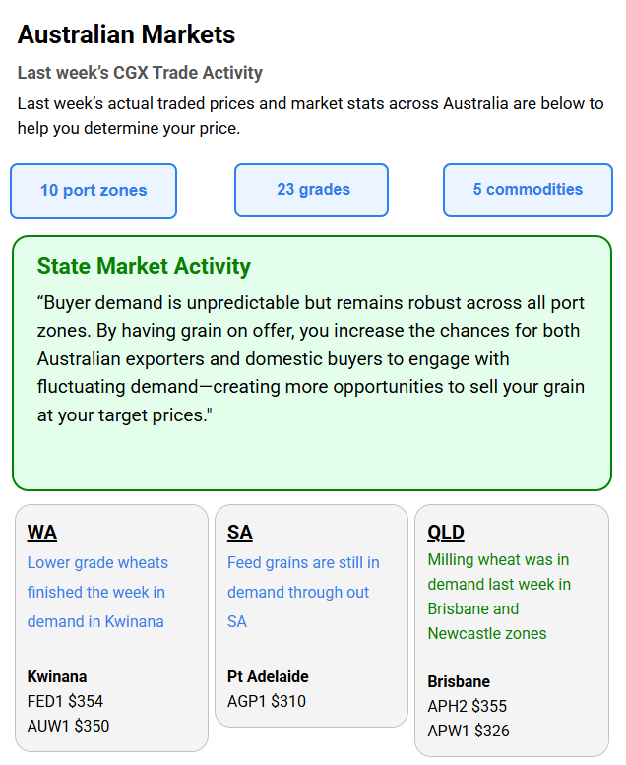The image size is (626, 765).
Task: Click the AUW1 $350 price line
Action: pyautogui.click(x=68, y=726)
